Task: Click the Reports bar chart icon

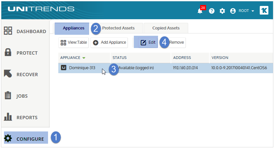Action: pyautogui.click(x=8, y=117)
